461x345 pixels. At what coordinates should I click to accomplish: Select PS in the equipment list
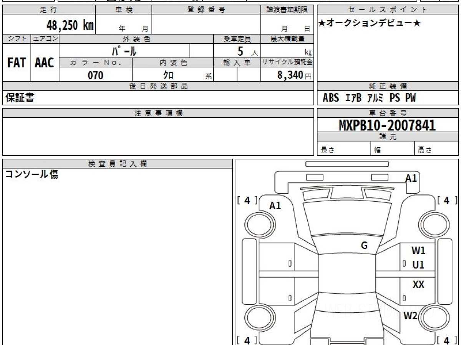point(395,98)
